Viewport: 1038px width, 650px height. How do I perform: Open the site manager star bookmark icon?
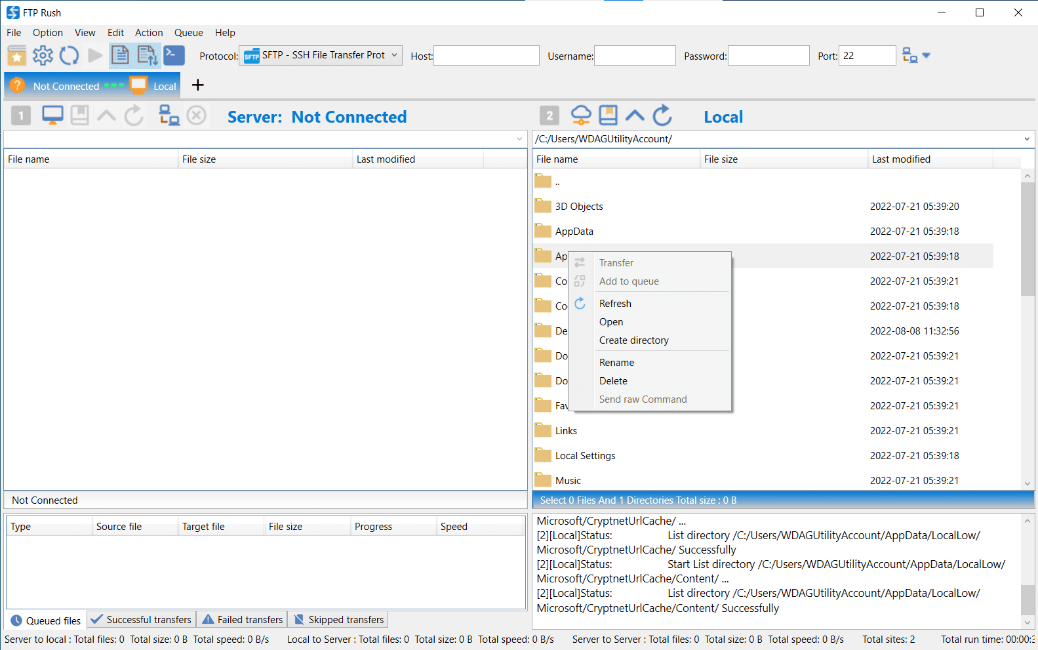coord(17,56)
